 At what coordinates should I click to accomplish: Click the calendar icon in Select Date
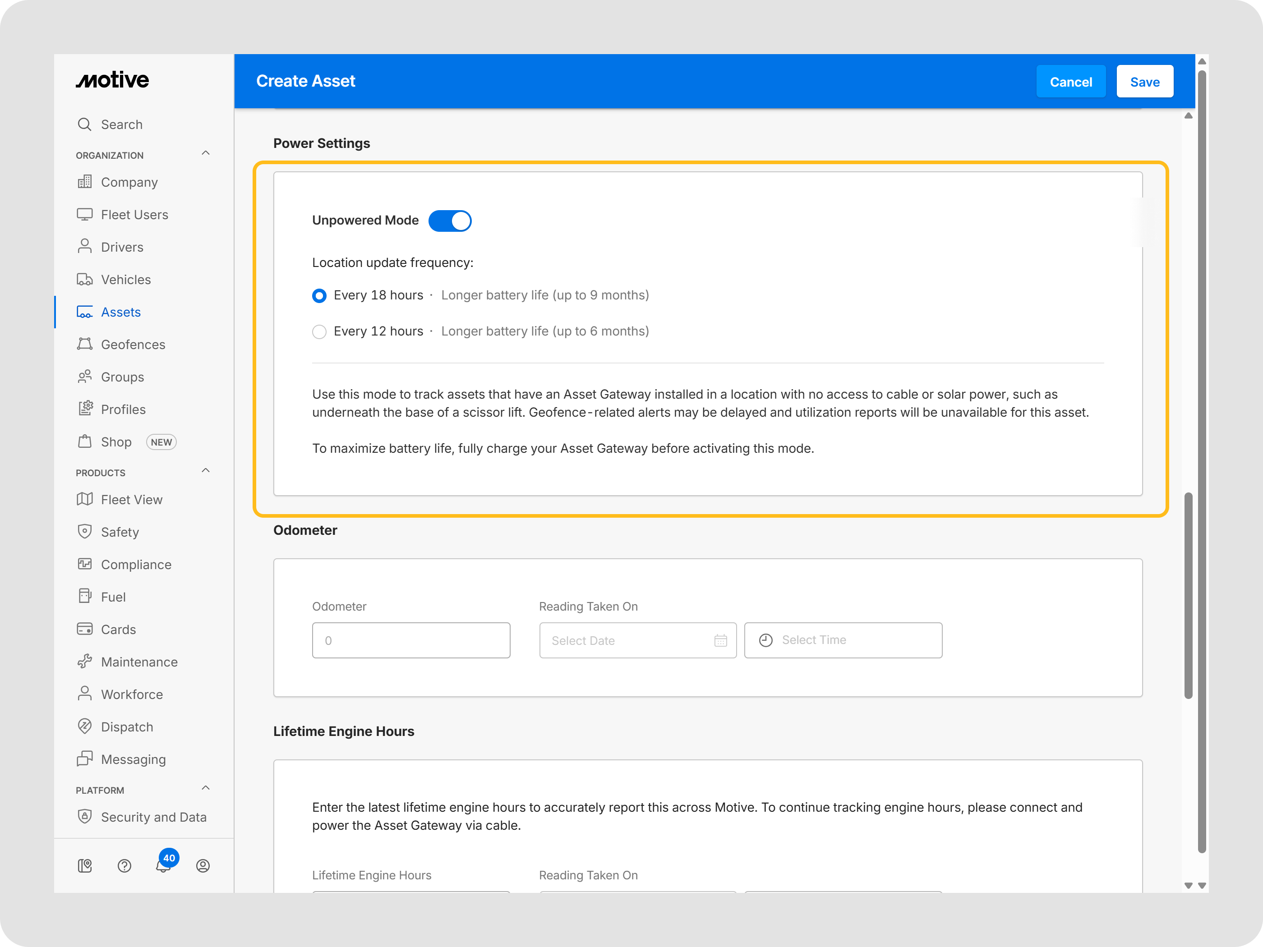pos(720,640)
